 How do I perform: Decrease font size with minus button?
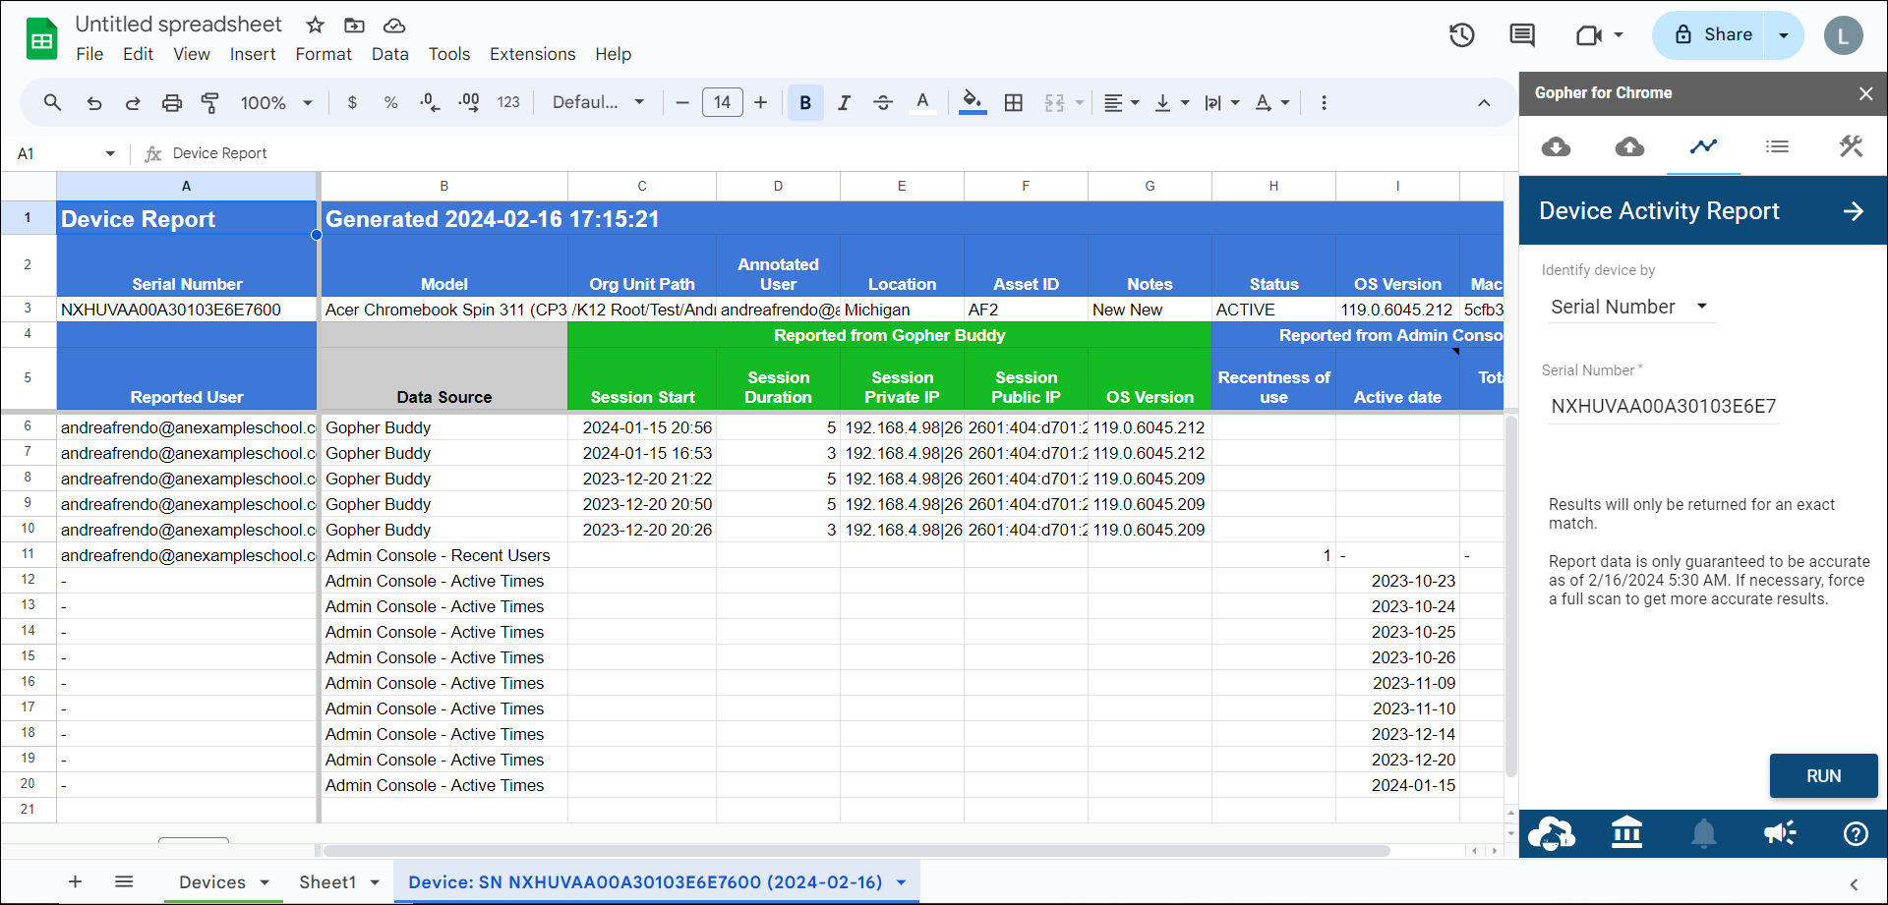point(682,102)
